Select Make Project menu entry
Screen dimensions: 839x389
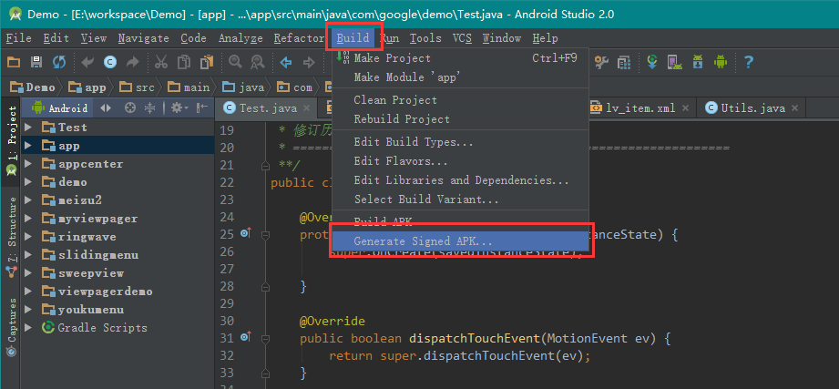[x=460, y=58]
